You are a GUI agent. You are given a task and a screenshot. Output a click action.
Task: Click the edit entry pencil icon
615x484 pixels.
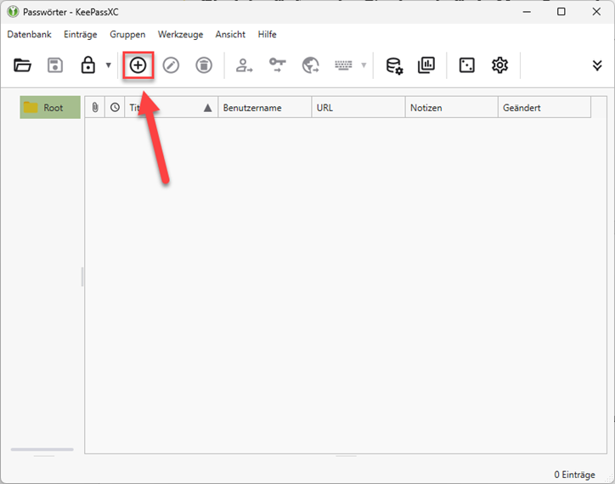click(171, 65)
